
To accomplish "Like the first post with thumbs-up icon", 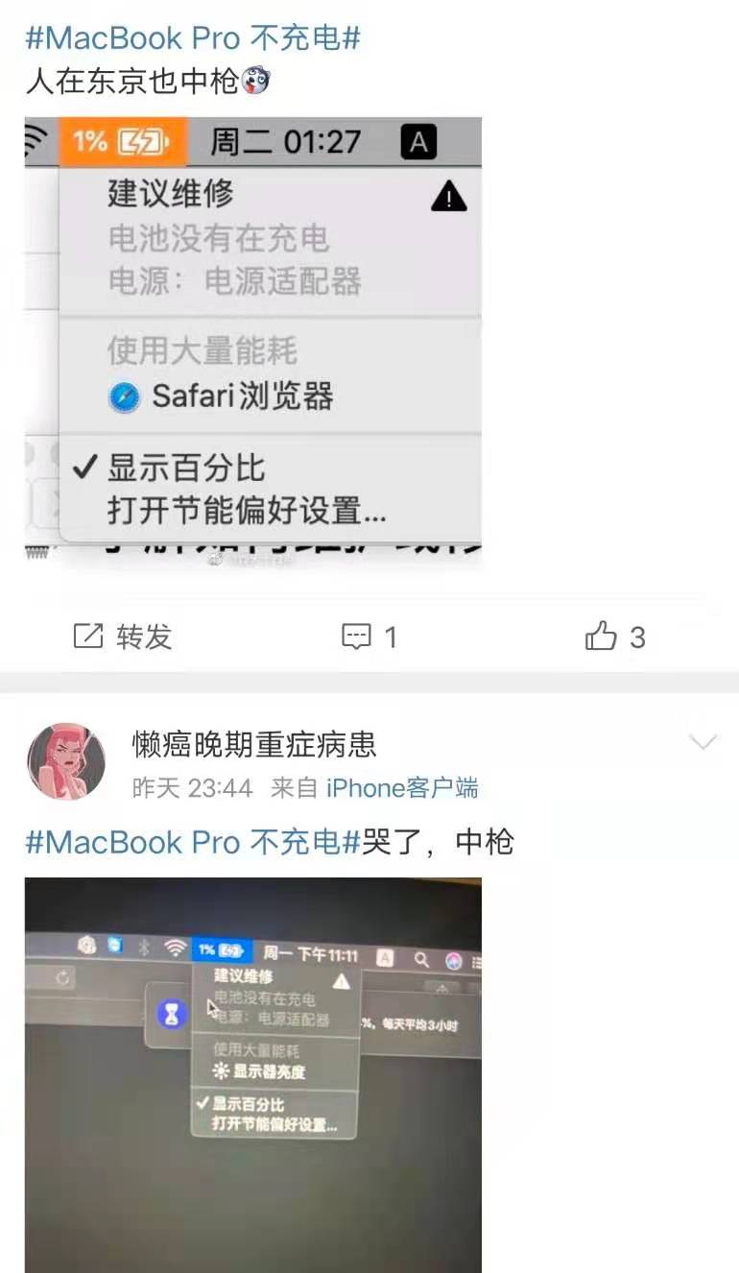I will coord(601,636).
